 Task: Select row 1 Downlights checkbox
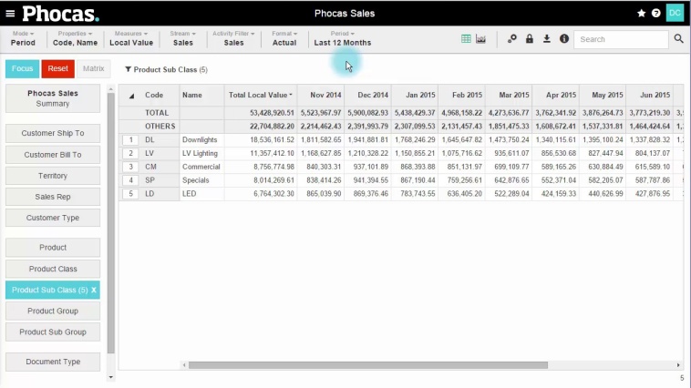pyautogui.click(x=130, y=139)
